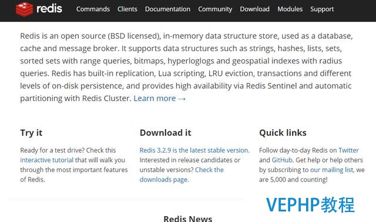Go to the Documentation page
Viewport: 376px width, 222px height.
click(167, 9)
